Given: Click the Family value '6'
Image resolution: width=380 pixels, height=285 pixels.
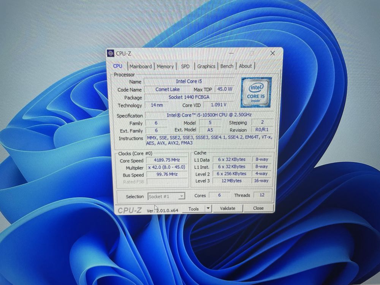Looking at the screenshot, I should click(156, 123).
